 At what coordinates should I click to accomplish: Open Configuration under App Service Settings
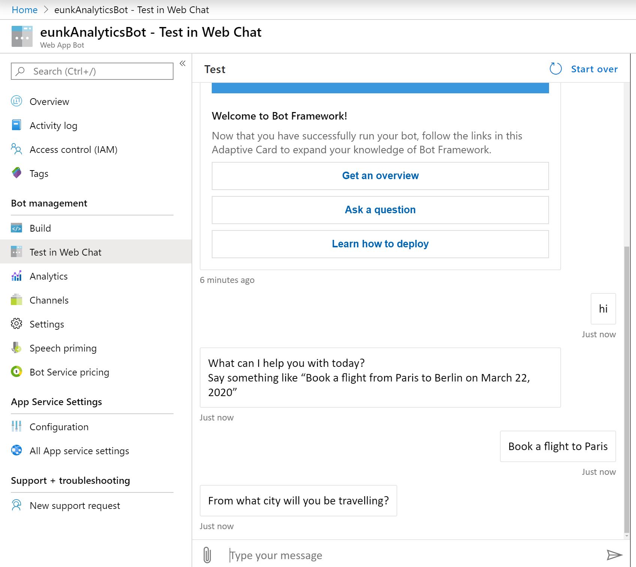[96, 427]
